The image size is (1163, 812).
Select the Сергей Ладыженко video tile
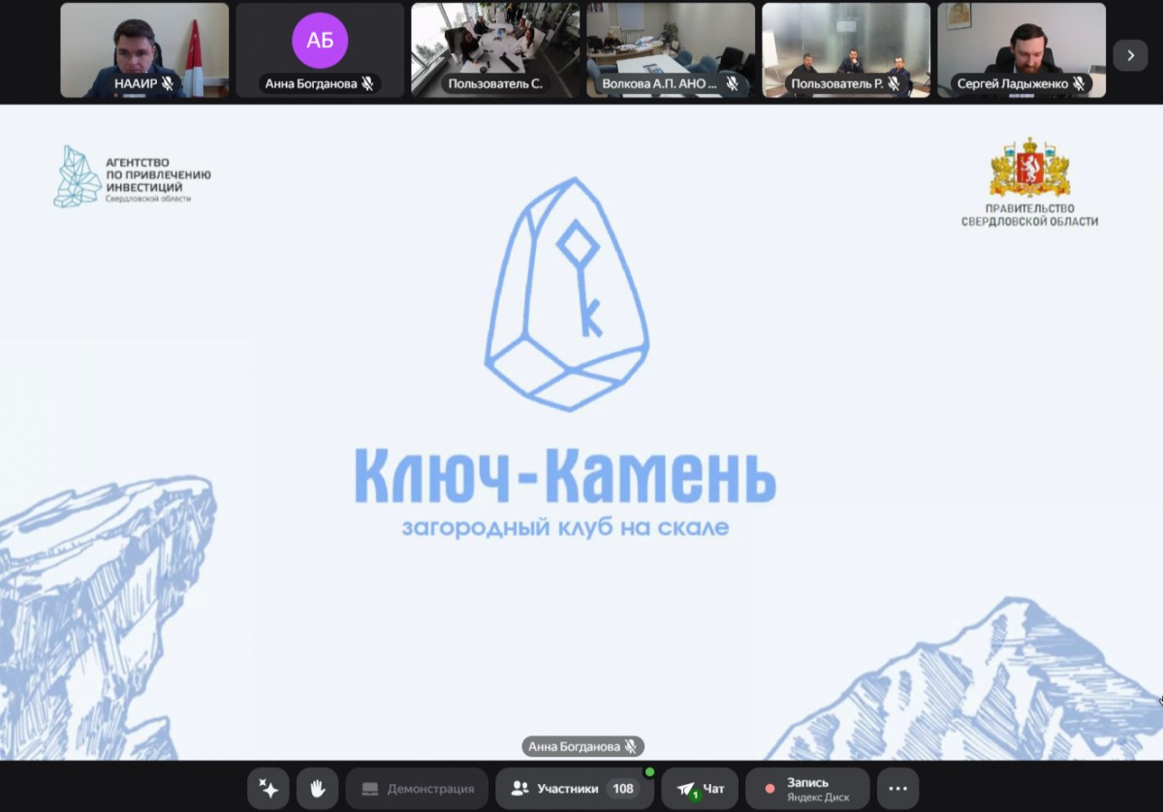1021,44
